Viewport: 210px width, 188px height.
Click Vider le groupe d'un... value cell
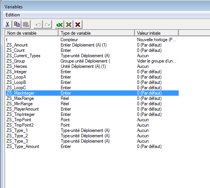[157, 61]
